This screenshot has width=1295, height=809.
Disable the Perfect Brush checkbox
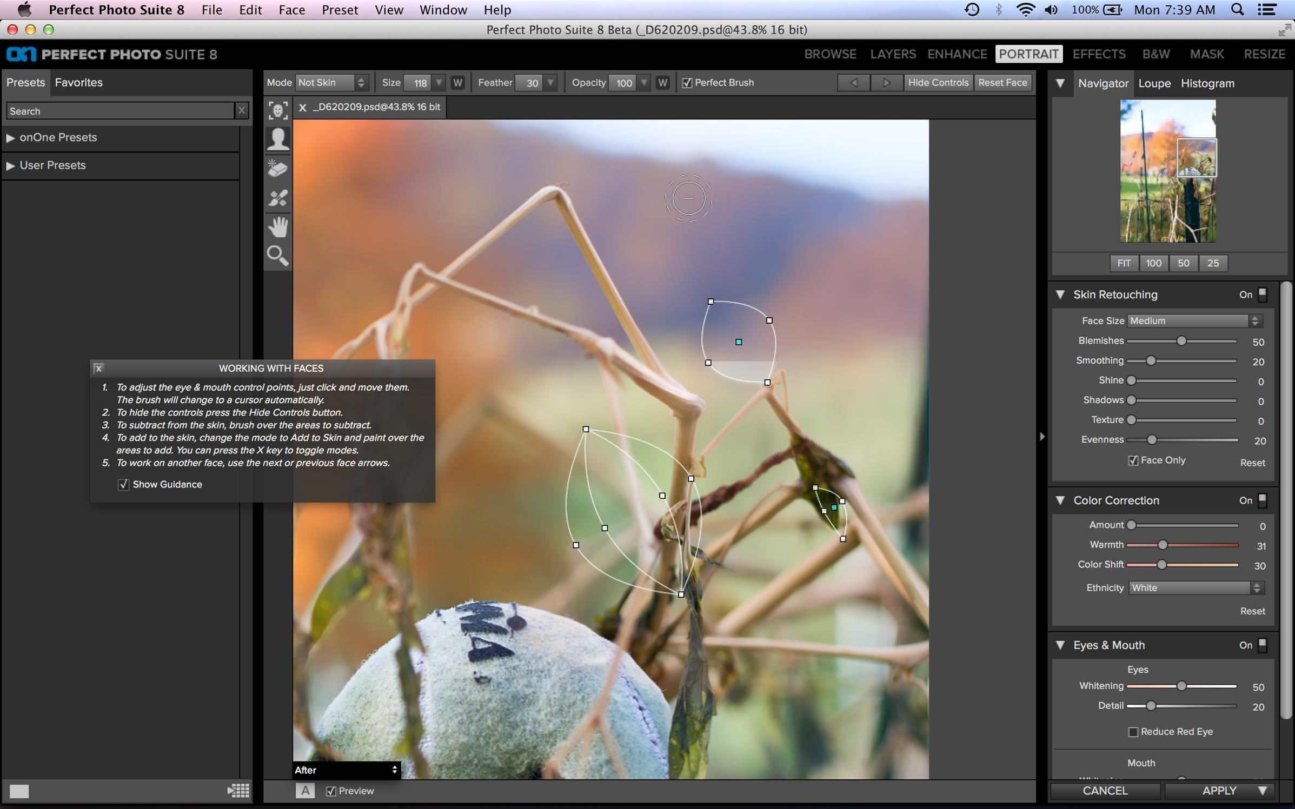(687, 83)
